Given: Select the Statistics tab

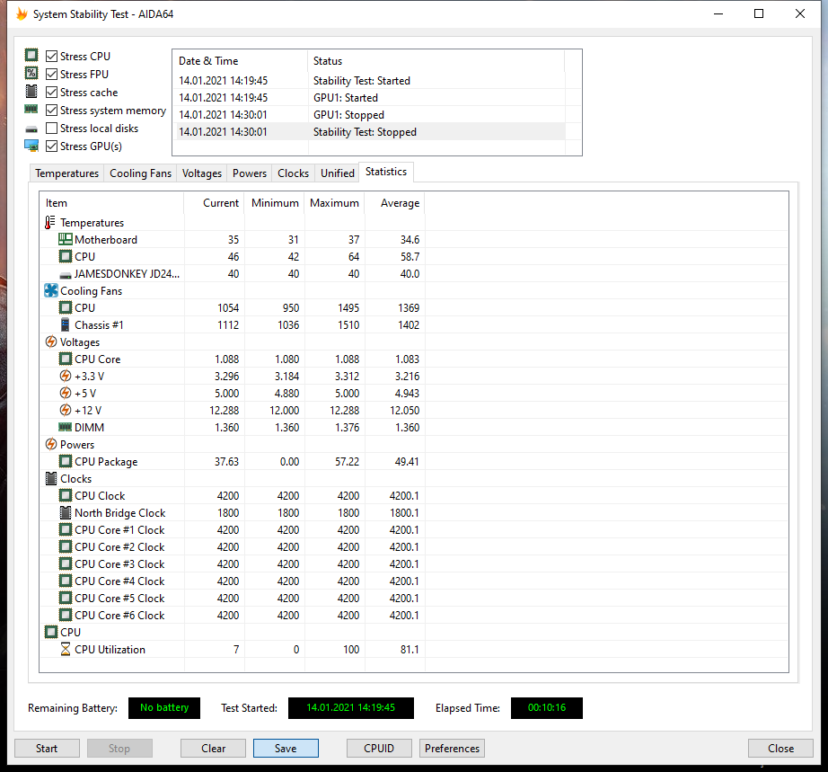Looking at the screenshot, I should (386, 172).
